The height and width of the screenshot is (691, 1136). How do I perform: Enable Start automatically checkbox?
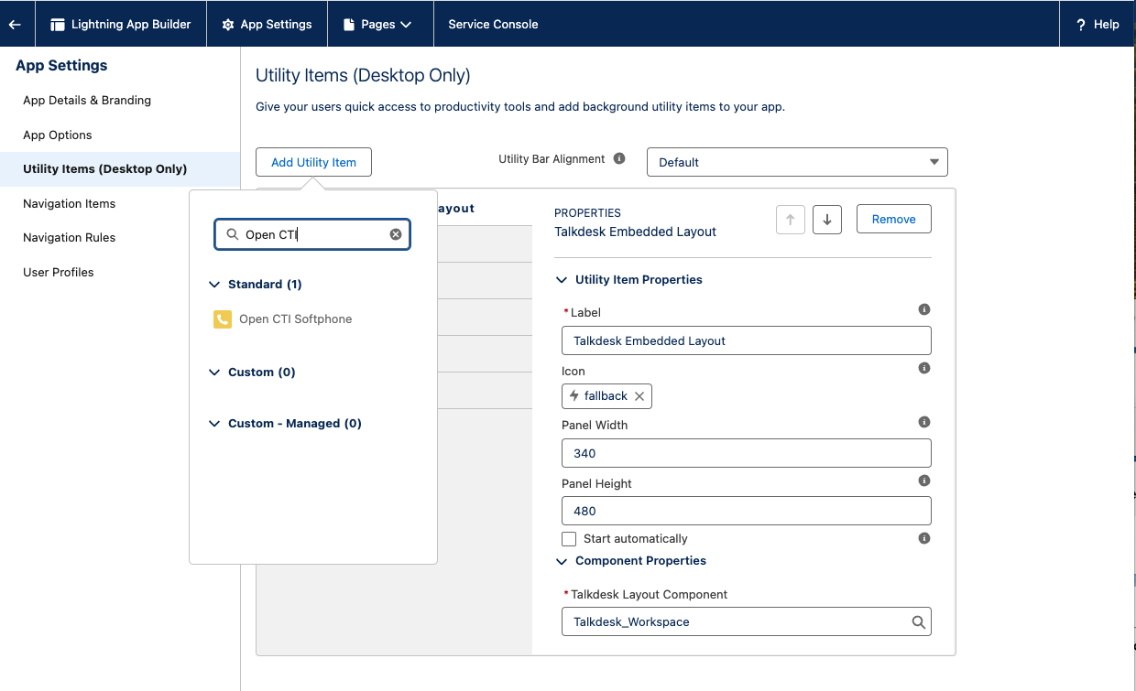pos(569,539)
